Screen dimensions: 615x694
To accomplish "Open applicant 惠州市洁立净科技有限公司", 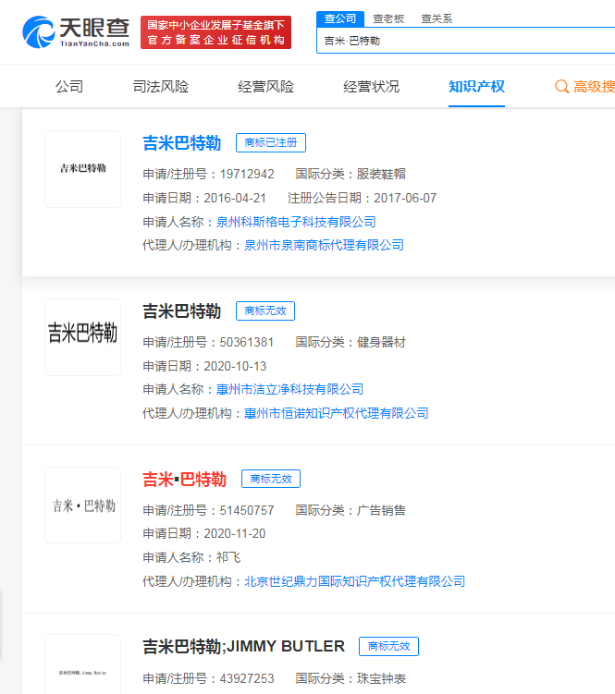I will [289, 389].
